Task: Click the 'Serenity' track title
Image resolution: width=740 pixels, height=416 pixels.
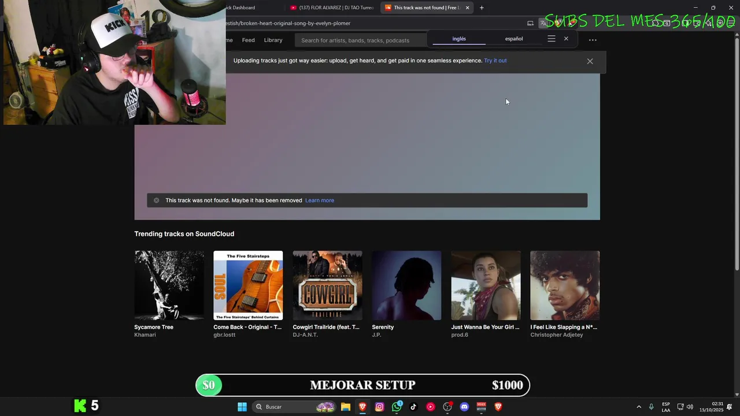Action: click(x=383, y=327)
